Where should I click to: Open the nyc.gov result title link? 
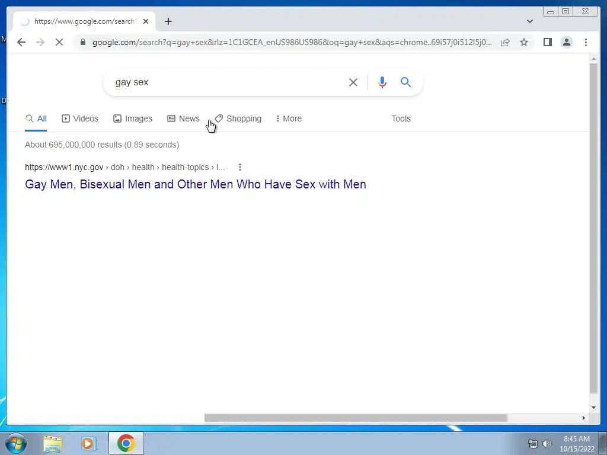click(x=196, y=184)
